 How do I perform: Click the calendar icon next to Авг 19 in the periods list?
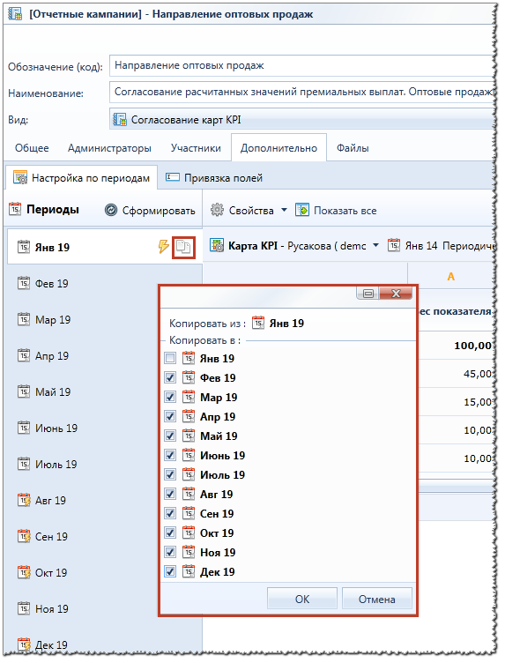point(24,501)
